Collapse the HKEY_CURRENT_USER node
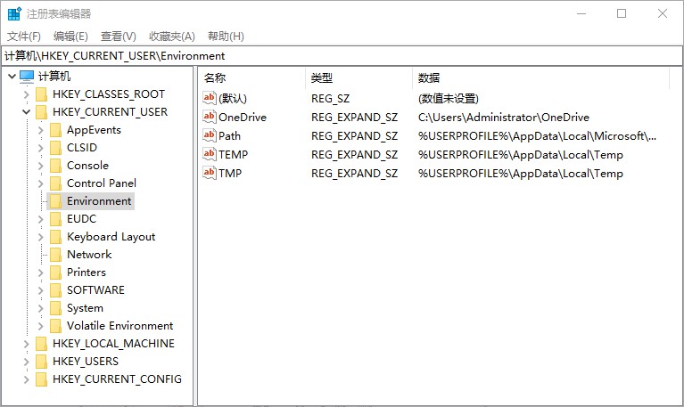 pyautogui.click(x=26, y=112)
